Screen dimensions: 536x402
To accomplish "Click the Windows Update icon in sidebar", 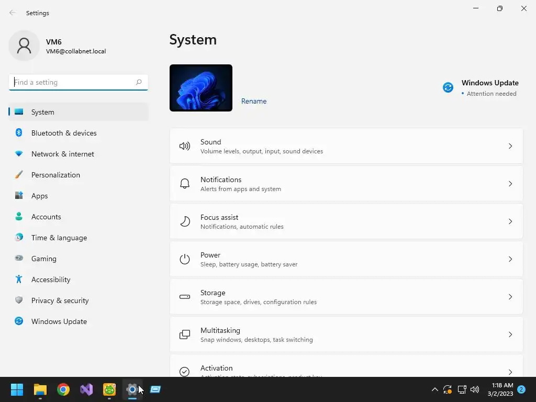I will (x=19, y=321).
